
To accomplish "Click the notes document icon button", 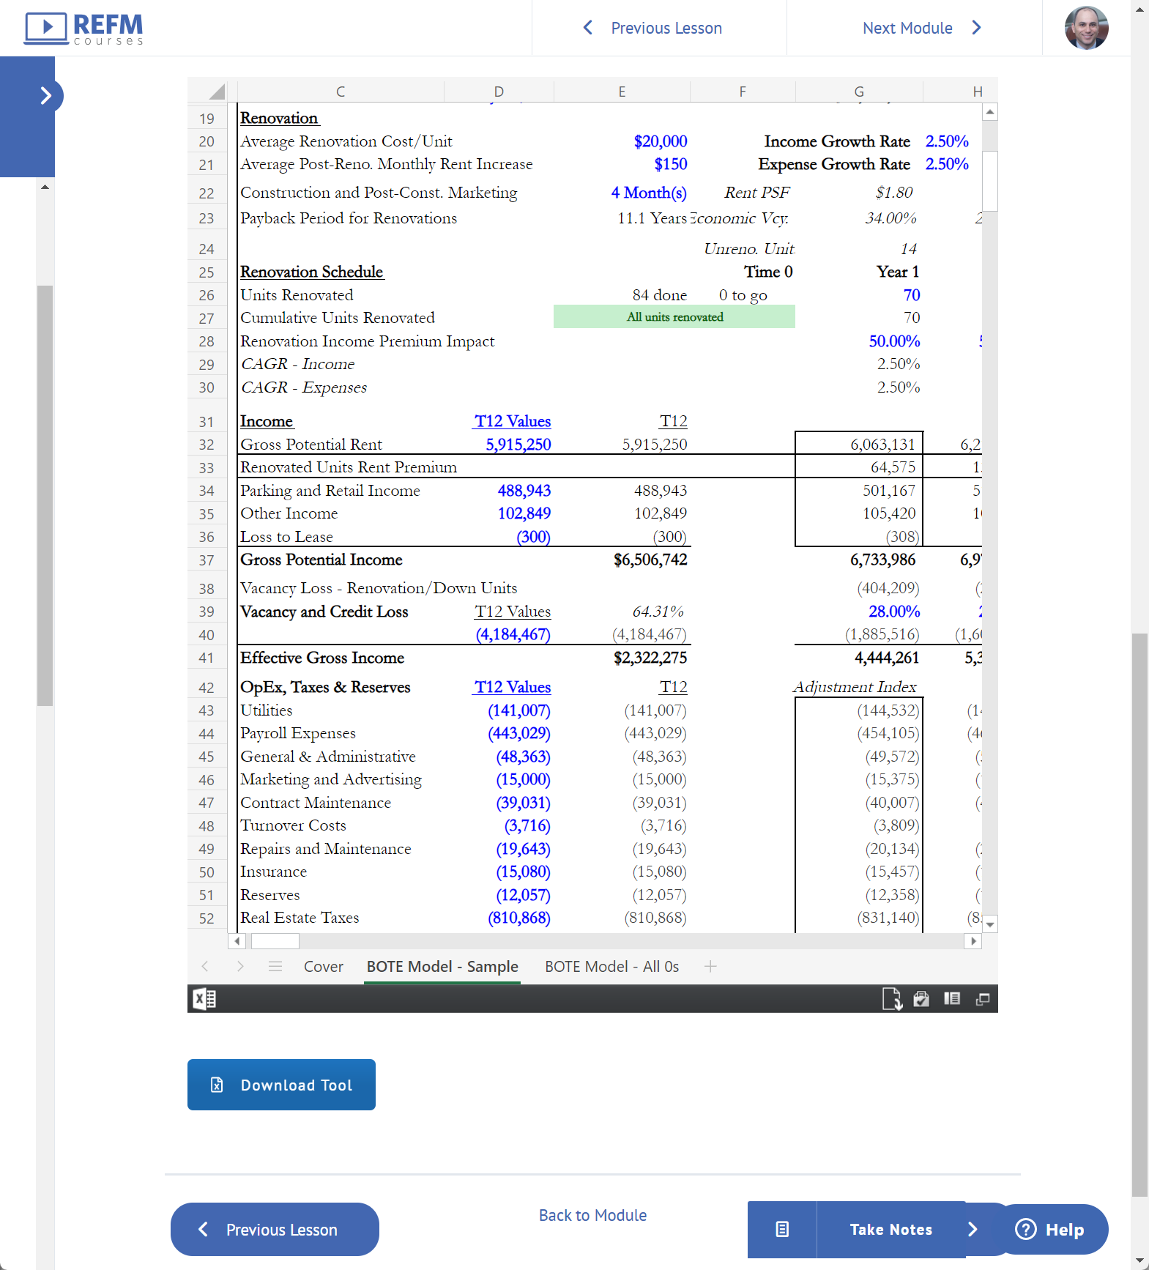I will point(782,1230).
